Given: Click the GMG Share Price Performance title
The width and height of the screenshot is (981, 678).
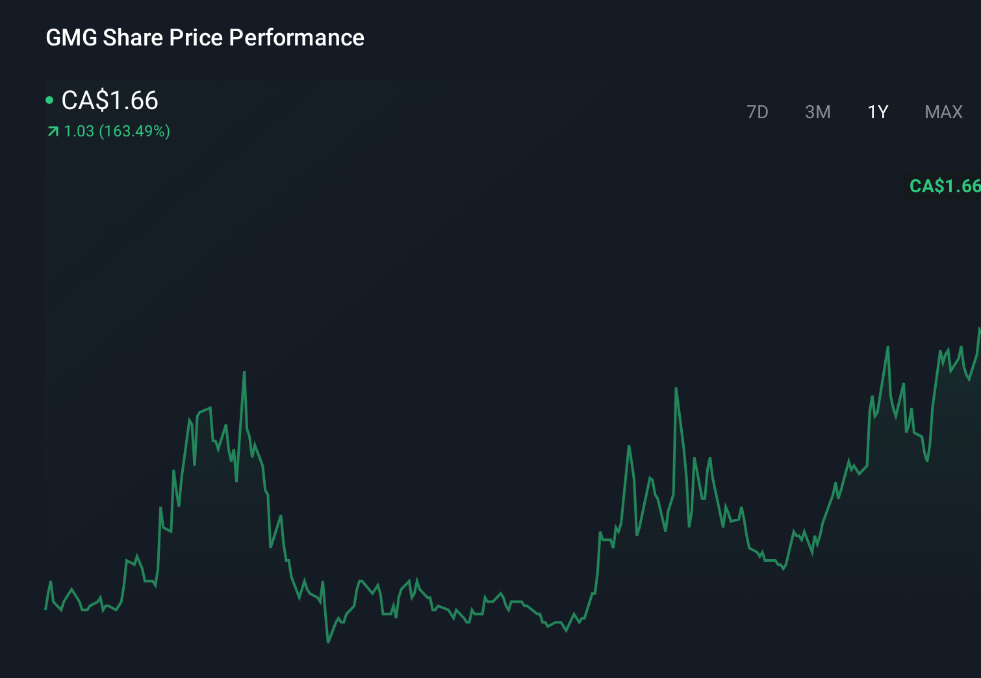Looking at the screenshot, I should click(205, 38).
